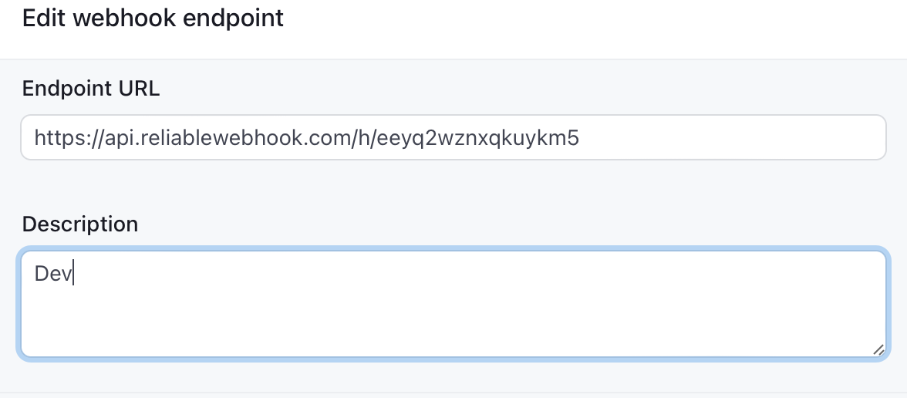
Task: Click the "Endpoint URL" field label
Action: 91,89
